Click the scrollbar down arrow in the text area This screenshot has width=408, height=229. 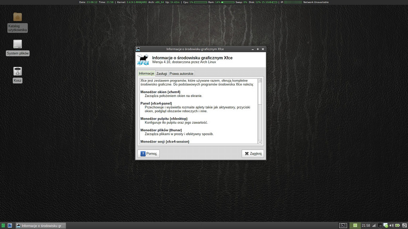(x=260, y=142)
